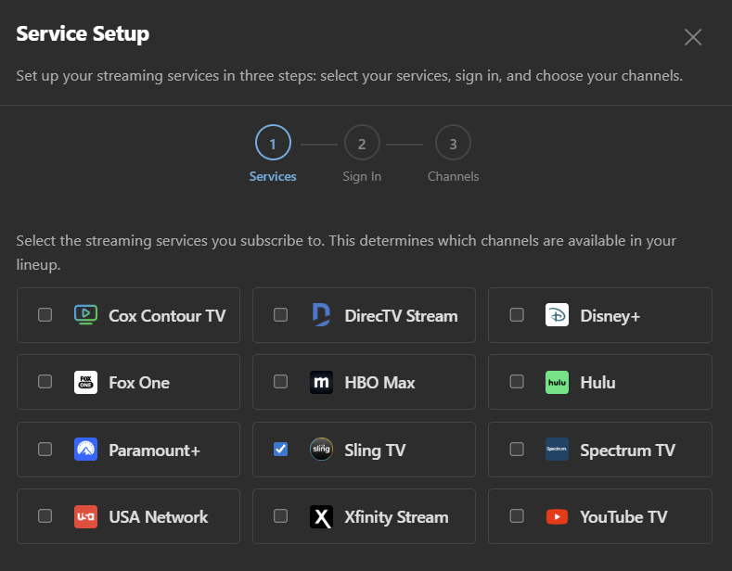Click the YouTube TV play logo
732x571 pixels.
pyautogui.click(x=557, y=516)
